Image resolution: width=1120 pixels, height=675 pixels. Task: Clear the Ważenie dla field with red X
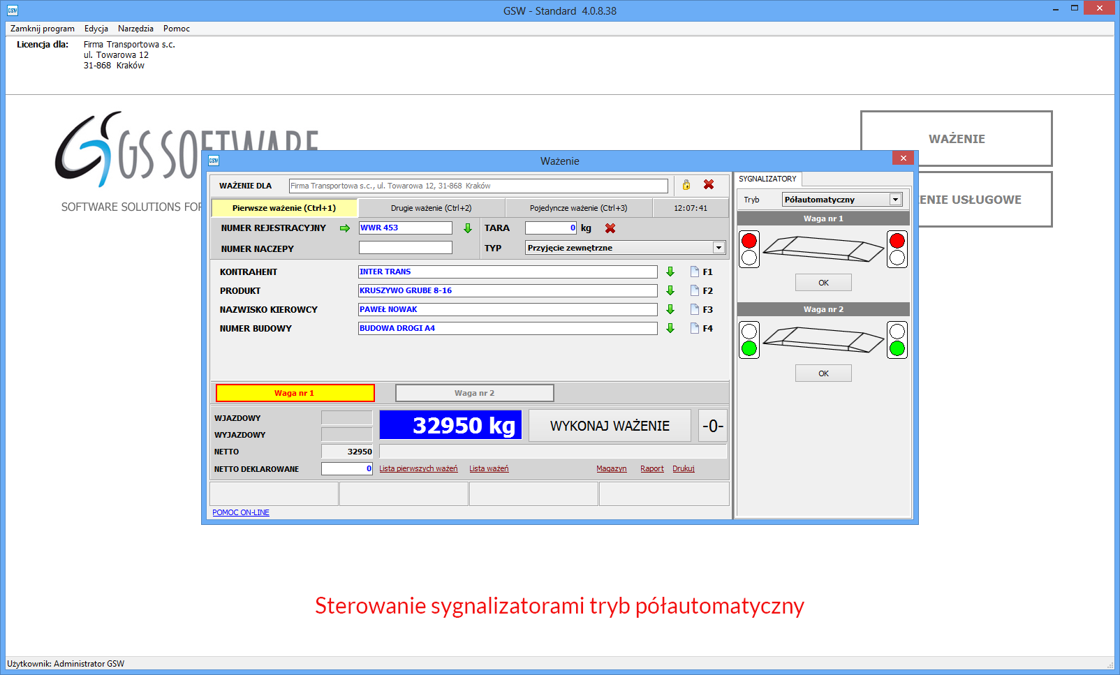coord(709,185)
